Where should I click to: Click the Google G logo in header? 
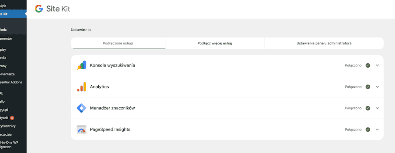coord(39,9)
